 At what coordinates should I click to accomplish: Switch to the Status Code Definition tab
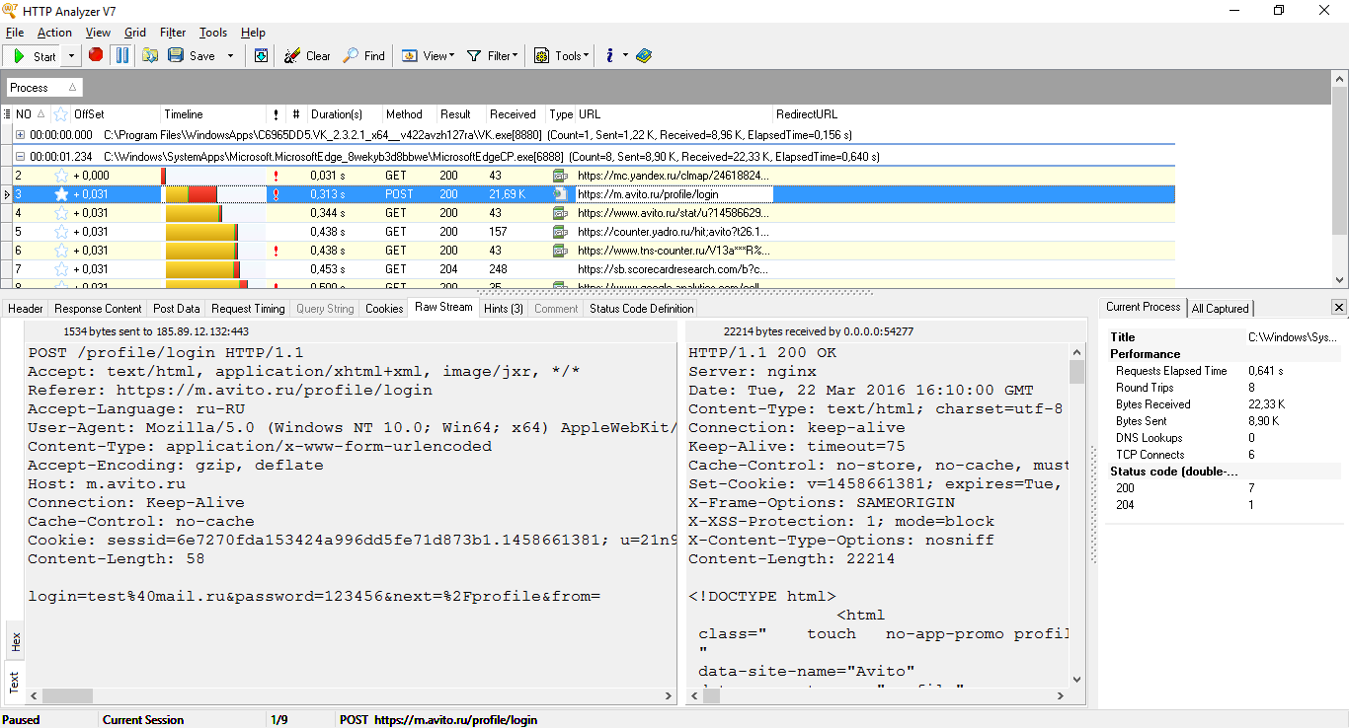[642, 309]
